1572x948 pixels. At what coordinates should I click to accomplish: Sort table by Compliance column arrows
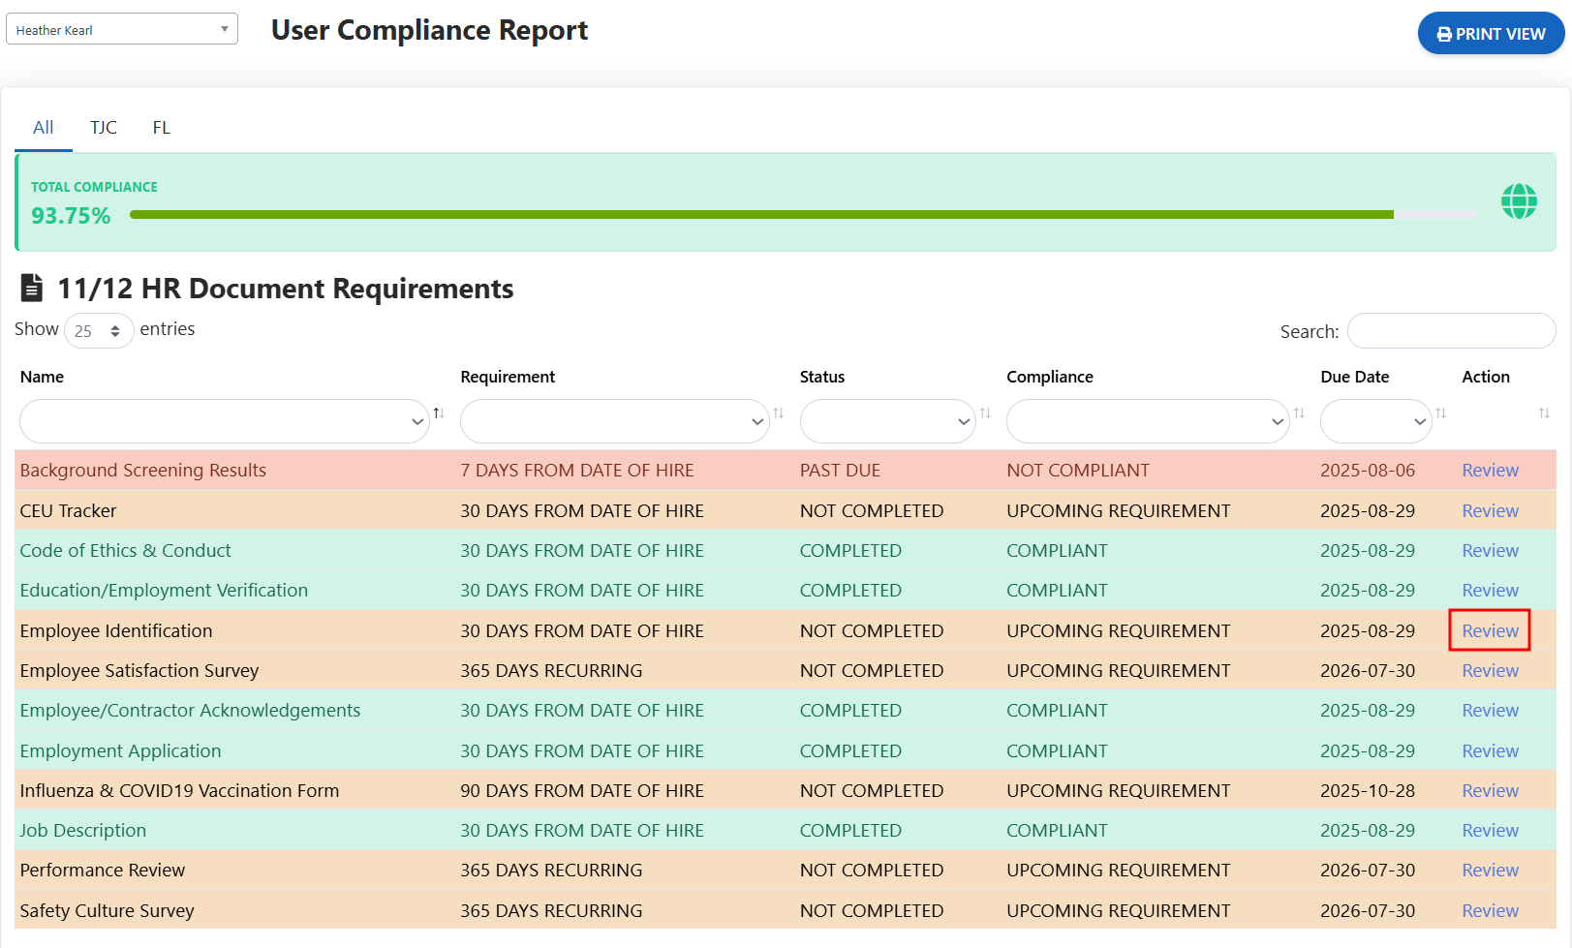click(x=1299, y=413)
